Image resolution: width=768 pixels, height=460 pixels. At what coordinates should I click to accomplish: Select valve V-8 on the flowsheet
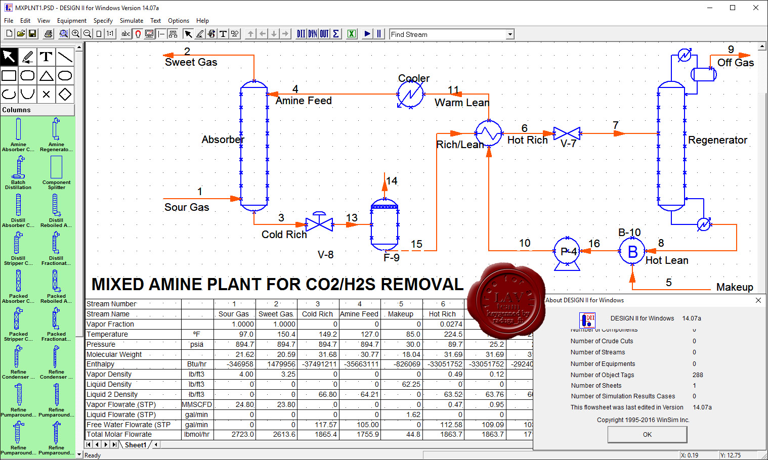click(319, 222)
